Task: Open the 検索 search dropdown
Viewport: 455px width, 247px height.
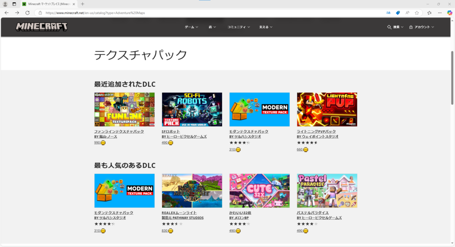Action: click(x=395, y=27)
